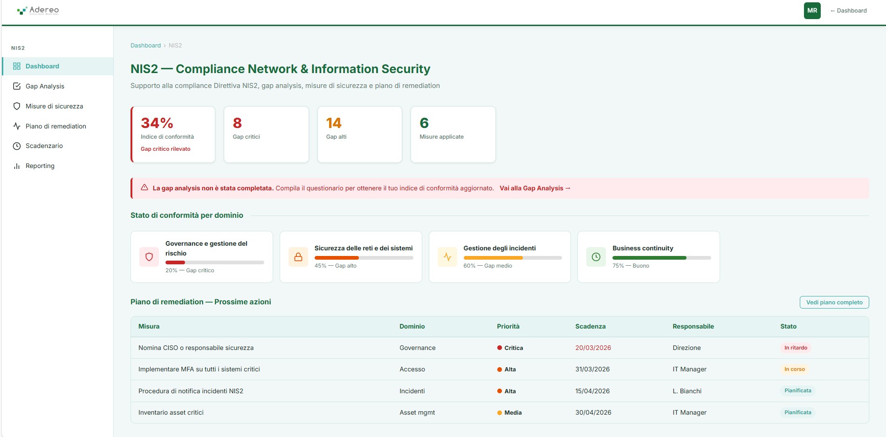Click the warning triangle in the alert banner
Screen dimensions: 886x437
coord(143,187)
